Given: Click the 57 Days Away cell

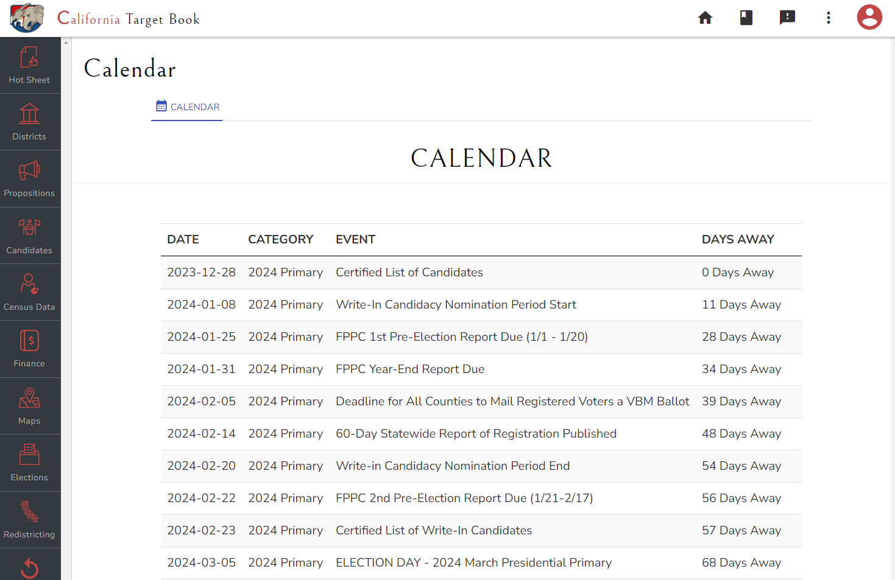Looking at the screenshot, I should [x=741, y=531].
